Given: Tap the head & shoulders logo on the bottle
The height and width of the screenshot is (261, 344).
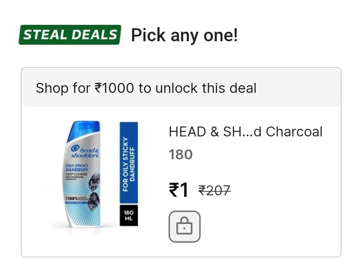Looking at the screenshot, I should [85, 151].
